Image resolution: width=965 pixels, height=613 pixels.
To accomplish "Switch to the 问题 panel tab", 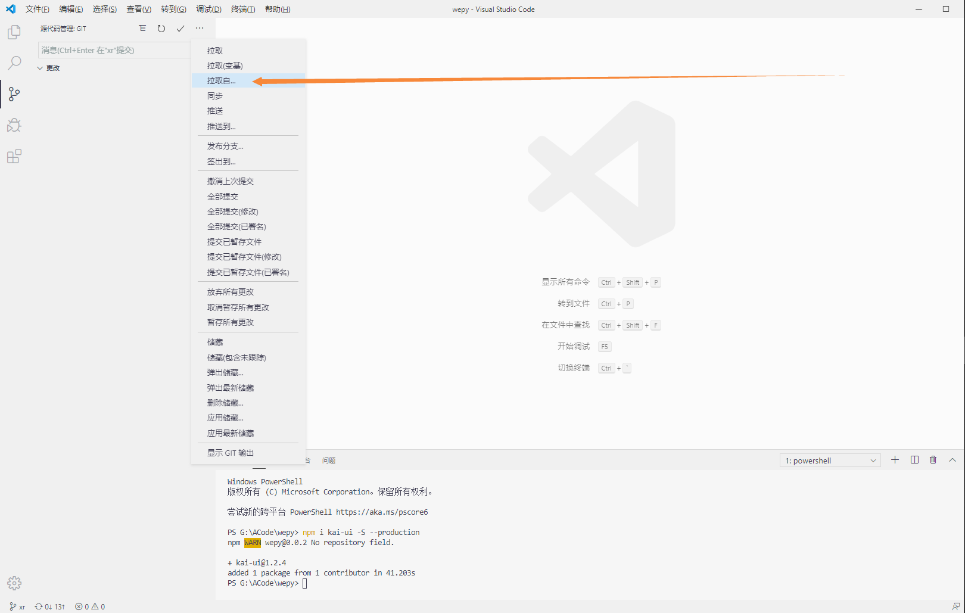I will 328,460.
